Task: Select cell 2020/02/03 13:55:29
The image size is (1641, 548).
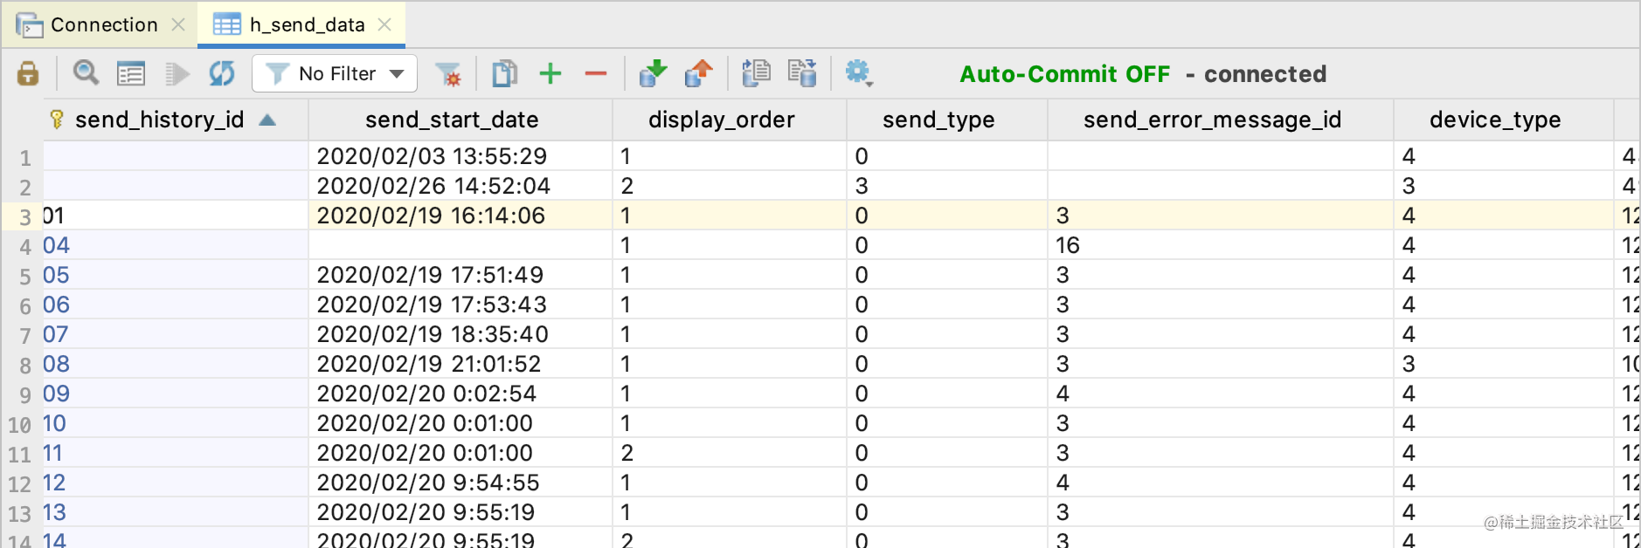Action: point(460,156)
